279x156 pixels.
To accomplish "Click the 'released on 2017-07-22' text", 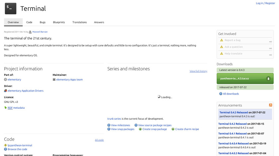I will pos(233,87).
